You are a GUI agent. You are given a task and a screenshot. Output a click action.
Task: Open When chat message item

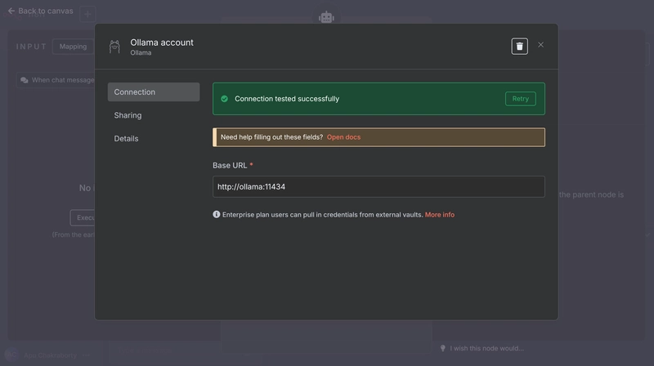click(x=56, y=80)
